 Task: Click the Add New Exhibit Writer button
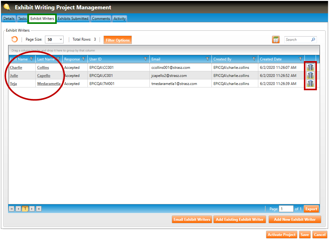click(295, 220)
